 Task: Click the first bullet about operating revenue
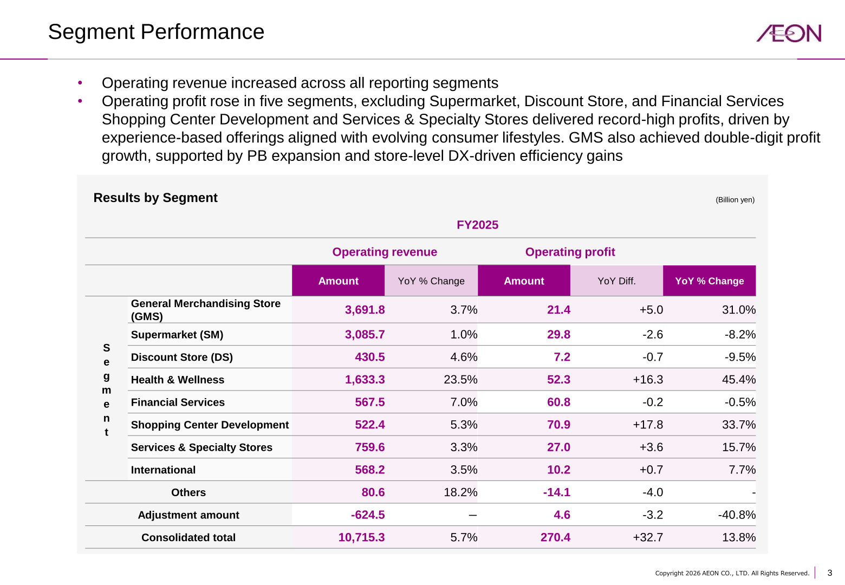click(300, 83)
